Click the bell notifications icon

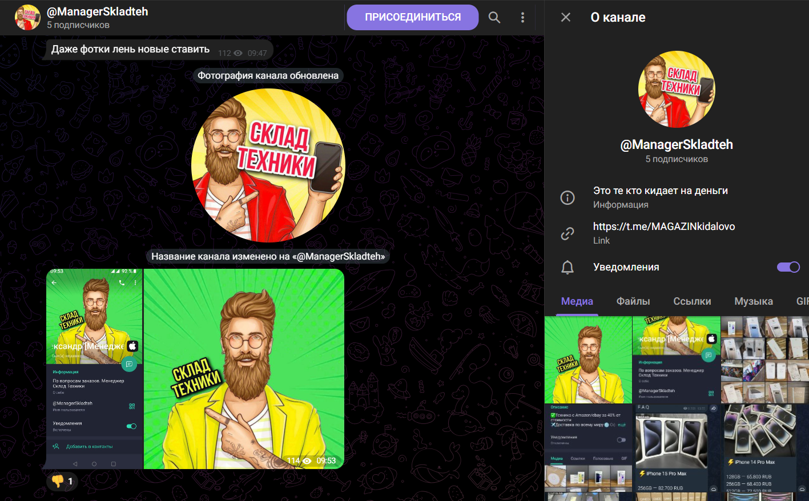567,268
